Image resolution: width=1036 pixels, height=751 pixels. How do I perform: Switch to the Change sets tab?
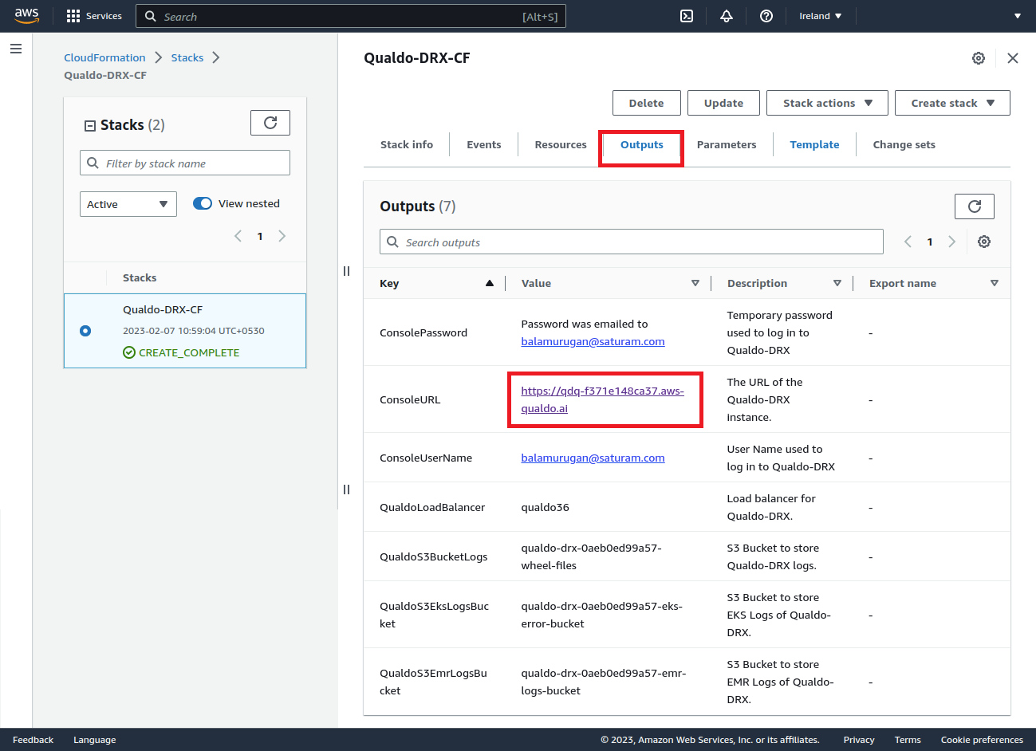(x=904, y=144)
